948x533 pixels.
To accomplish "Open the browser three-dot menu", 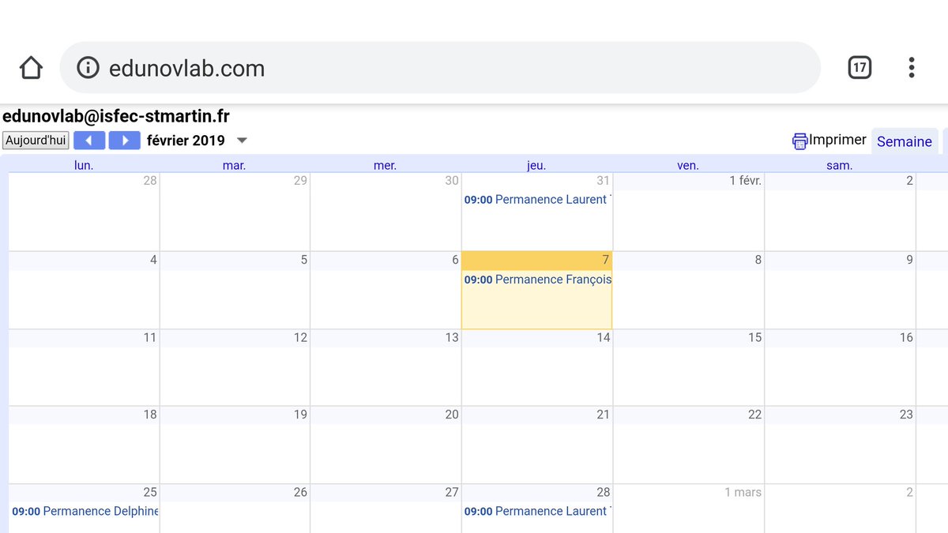I will [911, 68].
